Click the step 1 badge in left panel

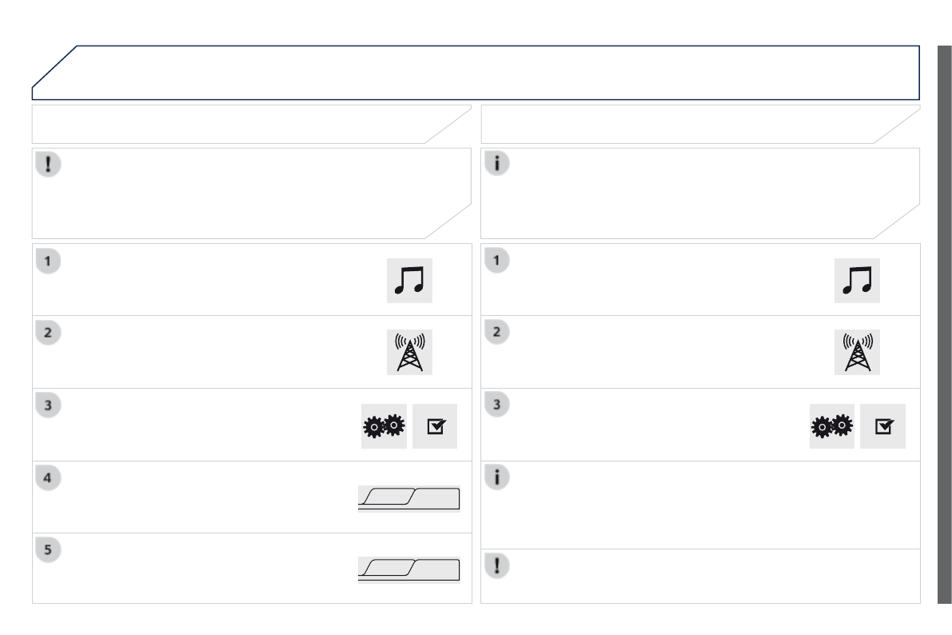(50, 261)
